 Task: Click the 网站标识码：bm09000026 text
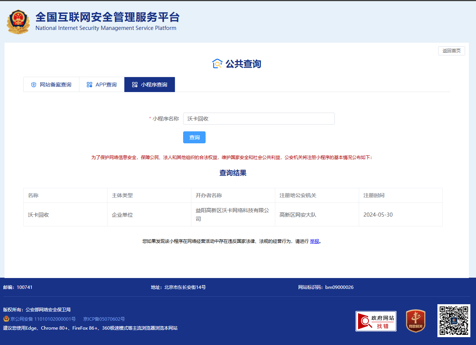[326, 287]
